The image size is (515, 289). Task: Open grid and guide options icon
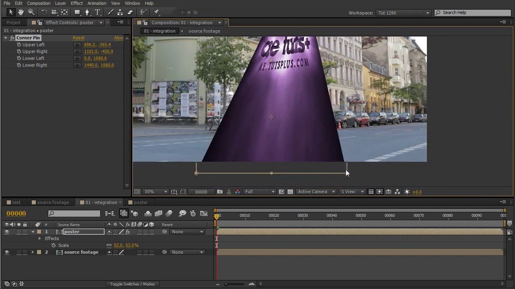click(x=174, y=192)
